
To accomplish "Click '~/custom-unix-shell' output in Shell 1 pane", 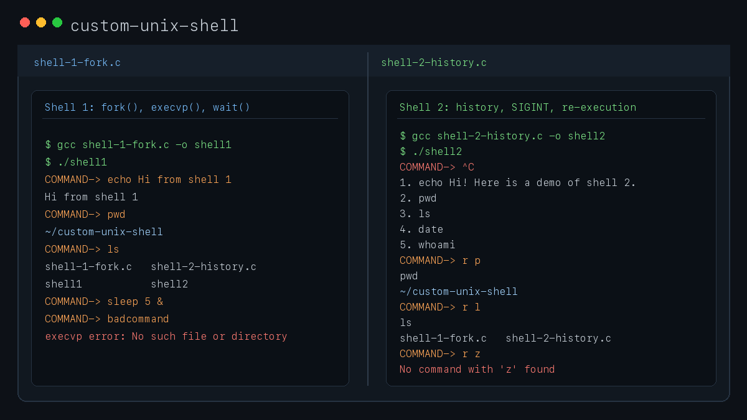I will pyautogui.click(x=104, y=231).
